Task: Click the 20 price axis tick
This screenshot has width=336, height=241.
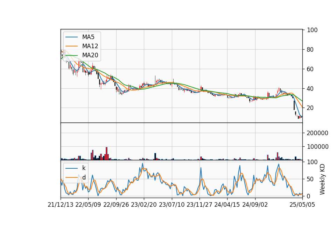Action: pos(310,108)
